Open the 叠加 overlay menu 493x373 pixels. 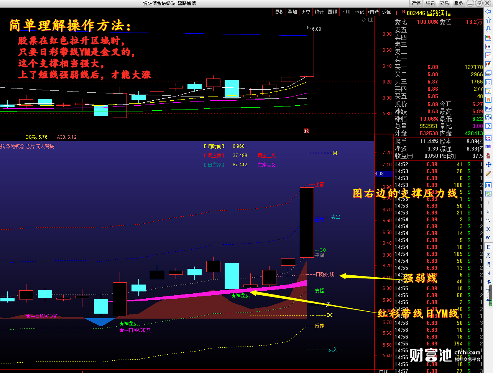tap(293, 12)
